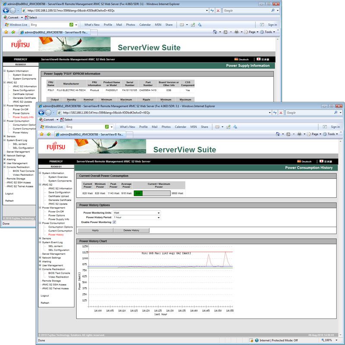Switch to Japanese language in rear window

tap(263, 59)
